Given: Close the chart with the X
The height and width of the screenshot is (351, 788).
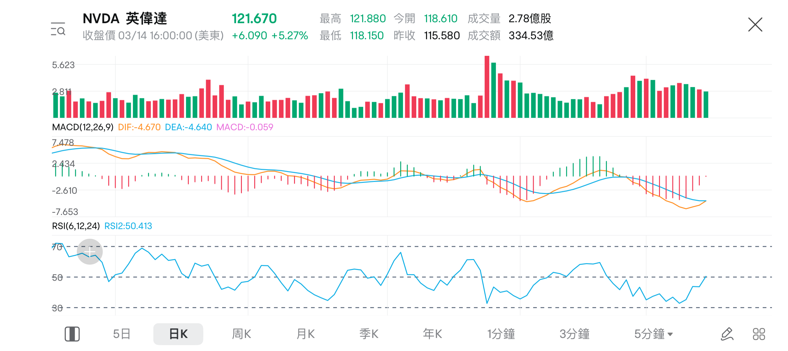Looking at the screenshot, I should click(x=755, y=25).
